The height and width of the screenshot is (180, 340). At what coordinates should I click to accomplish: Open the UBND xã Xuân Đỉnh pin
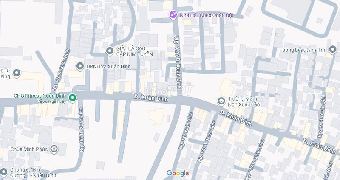tap(80, 67)
